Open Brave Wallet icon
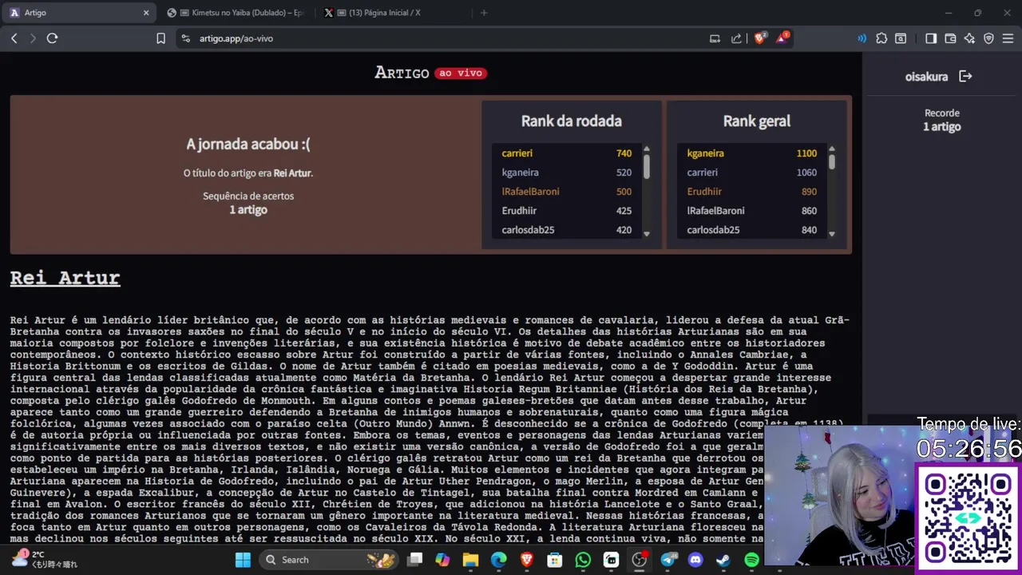 click(x=950, y=38)
